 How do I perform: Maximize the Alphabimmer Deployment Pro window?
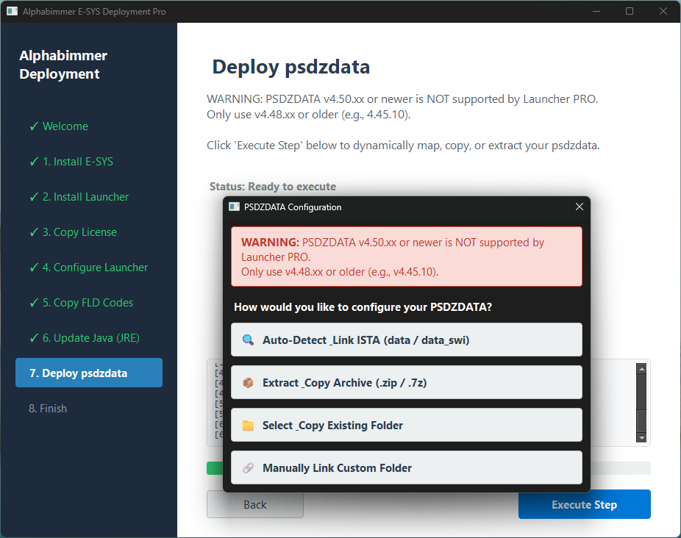click(x=630, y=11)
